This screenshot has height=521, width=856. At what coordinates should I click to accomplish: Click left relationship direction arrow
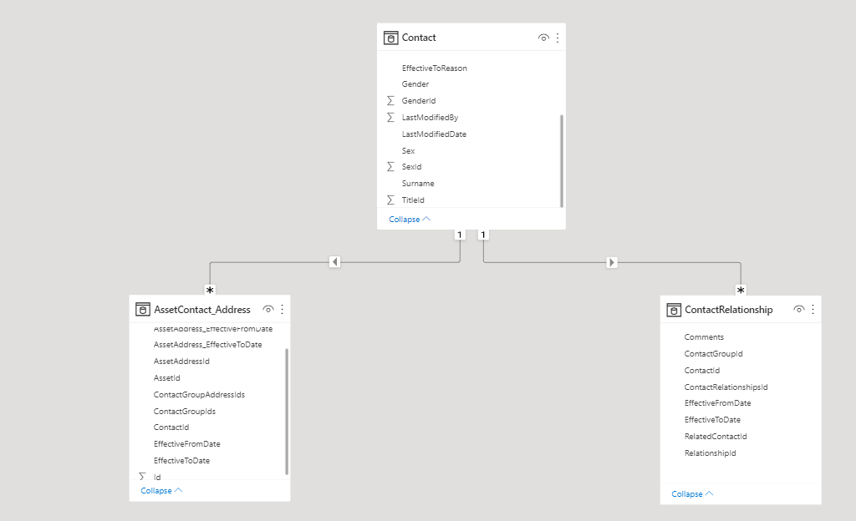(x=334, y=262)
